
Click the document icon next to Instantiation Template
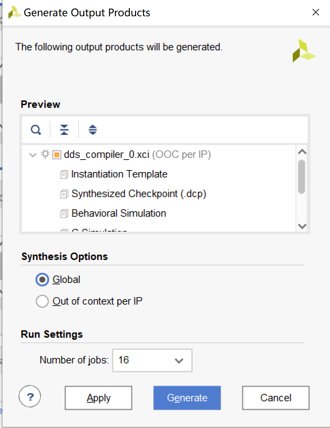pos(64,174)
